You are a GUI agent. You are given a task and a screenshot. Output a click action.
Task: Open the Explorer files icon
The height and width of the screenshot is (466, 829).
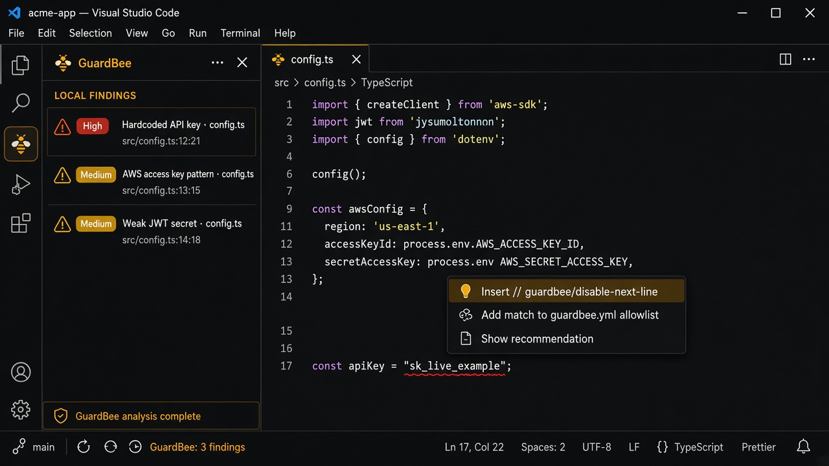tap(21, 65)
